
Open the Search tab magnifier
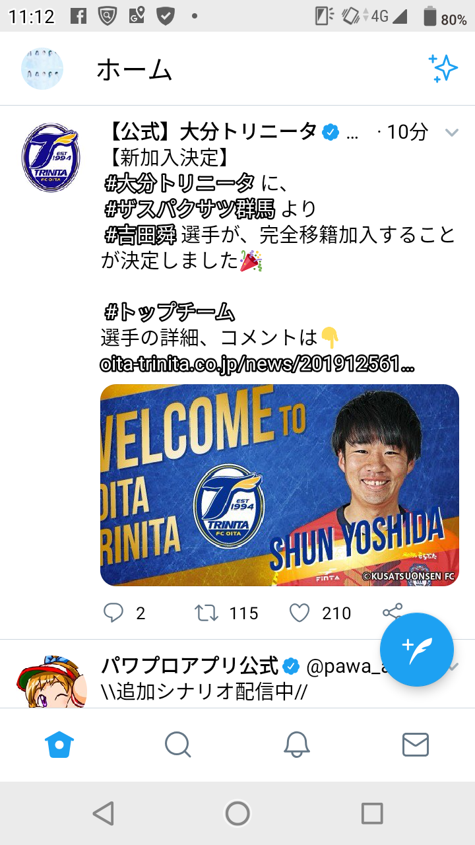coord(177,745)
